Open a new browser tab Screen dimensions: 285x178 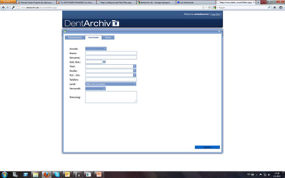[x=258, y=3]
